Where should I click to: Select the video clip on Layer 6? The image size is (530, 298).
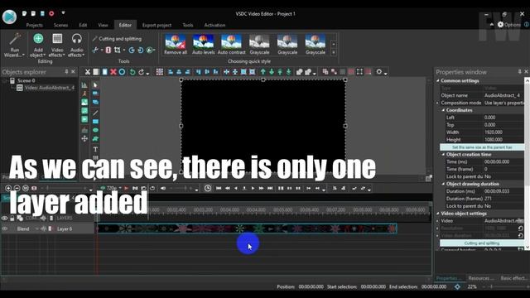pos(247,228)
